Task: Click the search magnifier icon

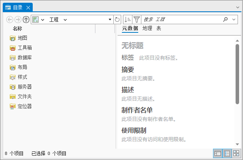Action: coord(225,20)
